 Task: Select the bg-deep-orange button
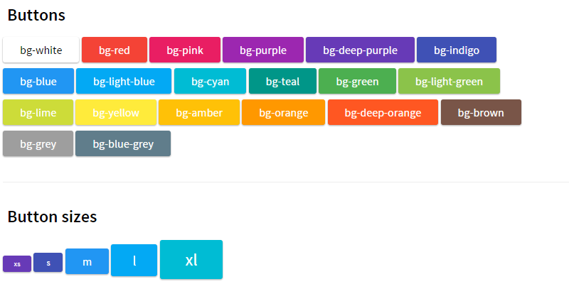pyautogui.click(x=383, y=113)
